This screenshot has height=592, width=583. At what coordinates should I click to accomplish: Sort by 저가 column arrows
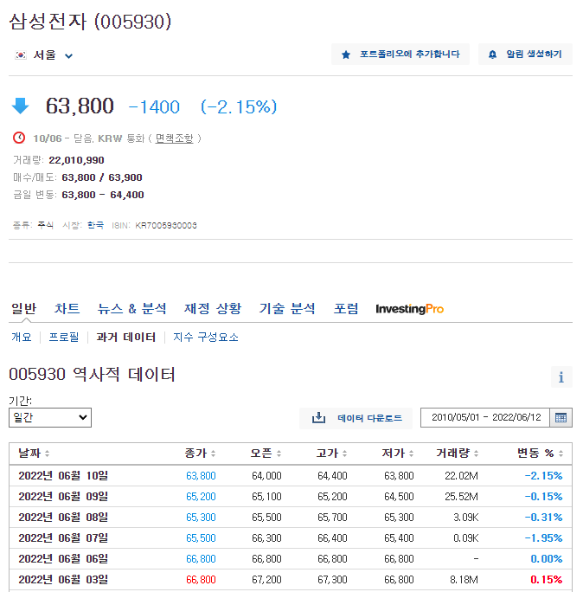pos(411,454)
